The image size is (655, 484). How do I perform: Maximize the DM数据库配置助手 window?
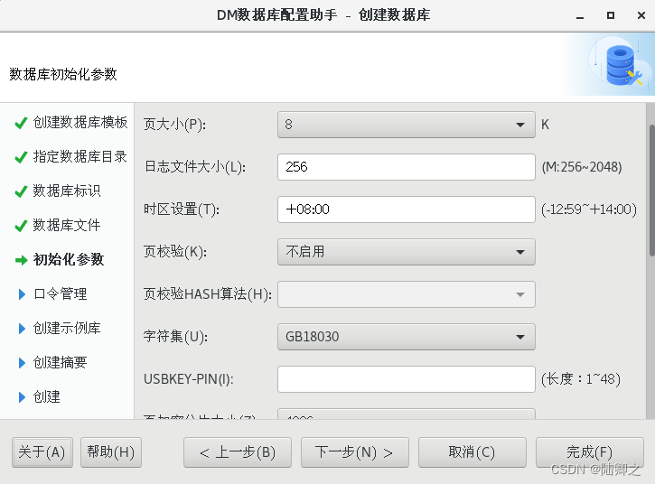(611, 15)
